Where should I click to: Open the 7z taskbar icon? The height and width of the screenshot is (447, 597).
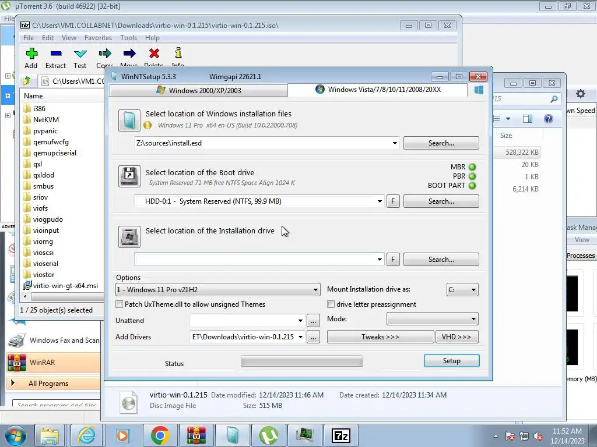tap(340, 435)
